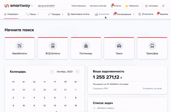
Task: Click the hotel building icon in Гостиницы card
Action: click(86, 46)
